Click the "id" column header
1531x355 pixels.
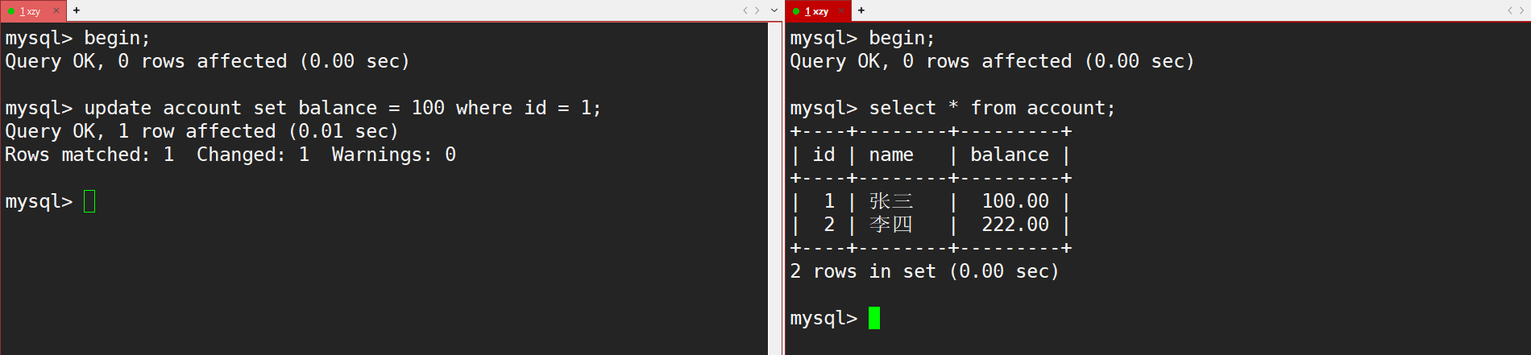(x=824, y=155)
